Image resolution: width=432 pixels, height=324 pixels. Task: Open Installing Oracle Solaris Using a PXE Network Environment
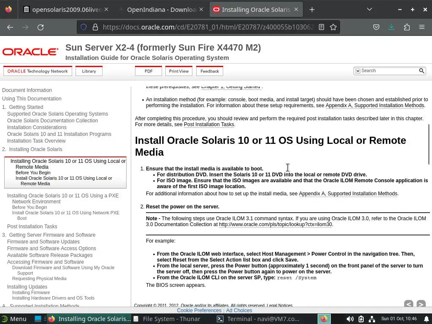point(63,198)
